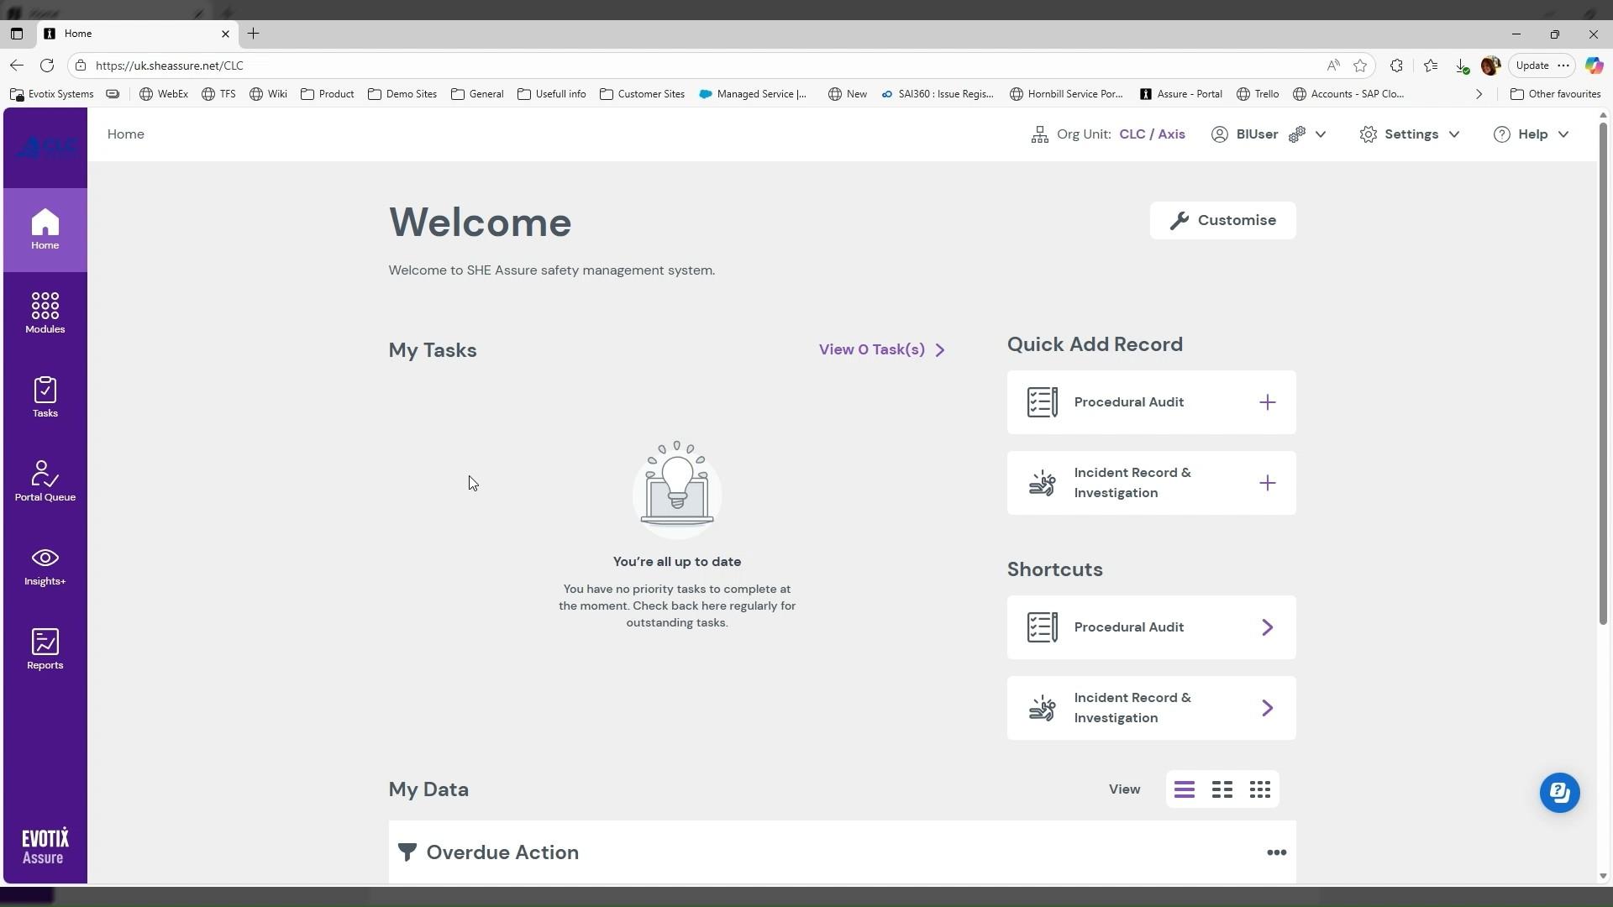Screen dimensions: 1613x907
Task: Click the Customise button
Action: coord(1222,220)
